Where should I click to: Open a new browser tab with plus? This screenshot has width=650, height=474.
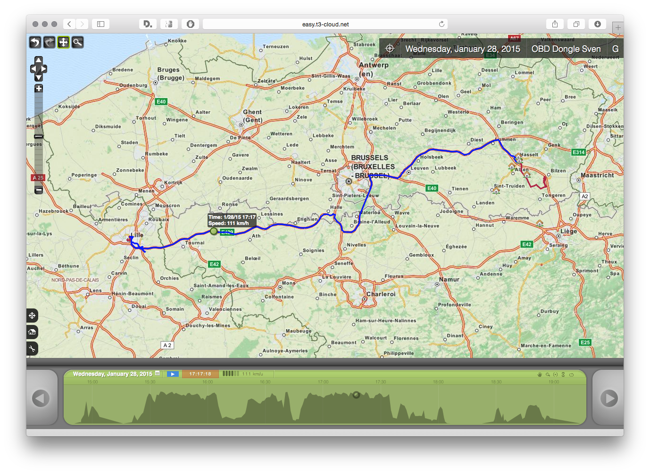tap(618, 27)
